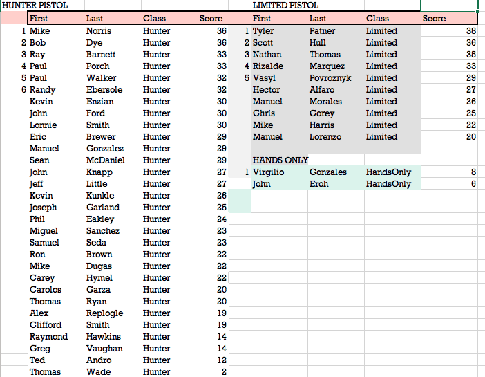Click the Eroh last name cell
485x377 pixels.
tap(336, 184)
